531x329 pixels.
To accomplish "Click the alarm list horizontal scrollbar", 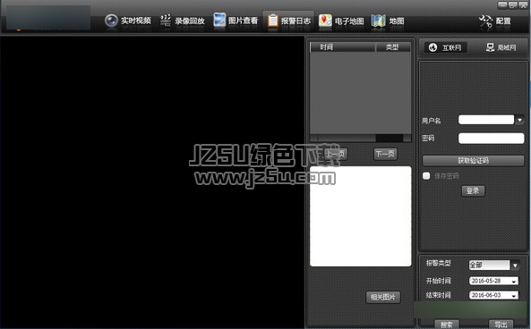I will 360,138.
